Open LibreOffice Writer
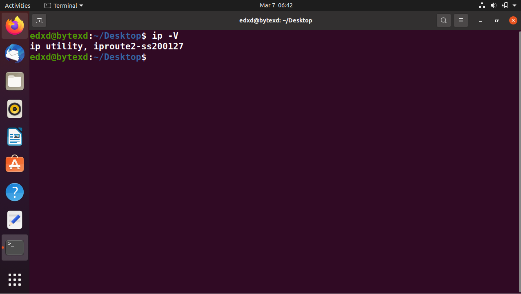521x294 pixels. pos(15,137)
